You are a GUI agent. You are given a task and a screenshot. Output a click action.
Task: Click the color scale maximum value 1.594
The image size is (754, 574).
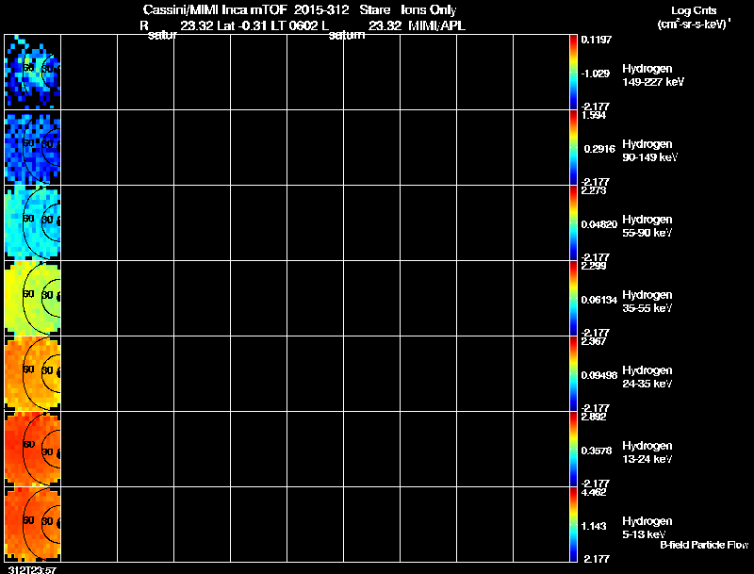pyautogui.click(x=594, y=115)
